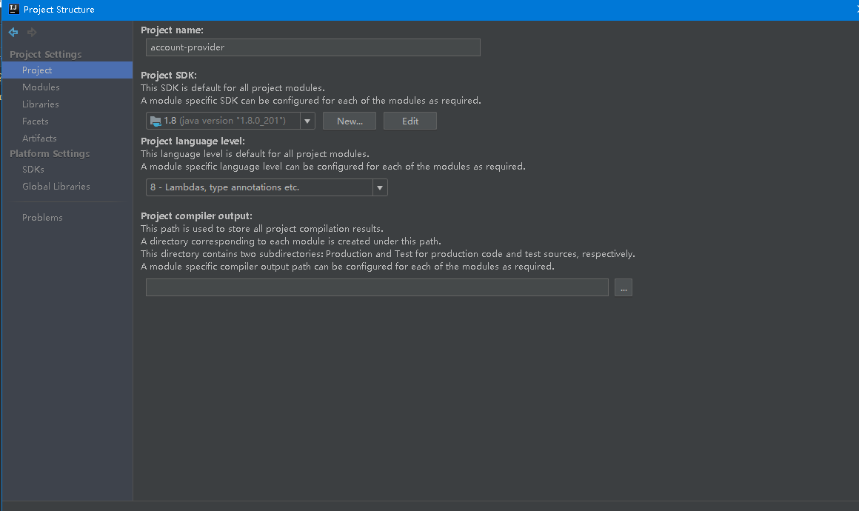Click the browse ellipsis for compiler output path
This screenshot has width=859, height=511.
coord(623,287)
